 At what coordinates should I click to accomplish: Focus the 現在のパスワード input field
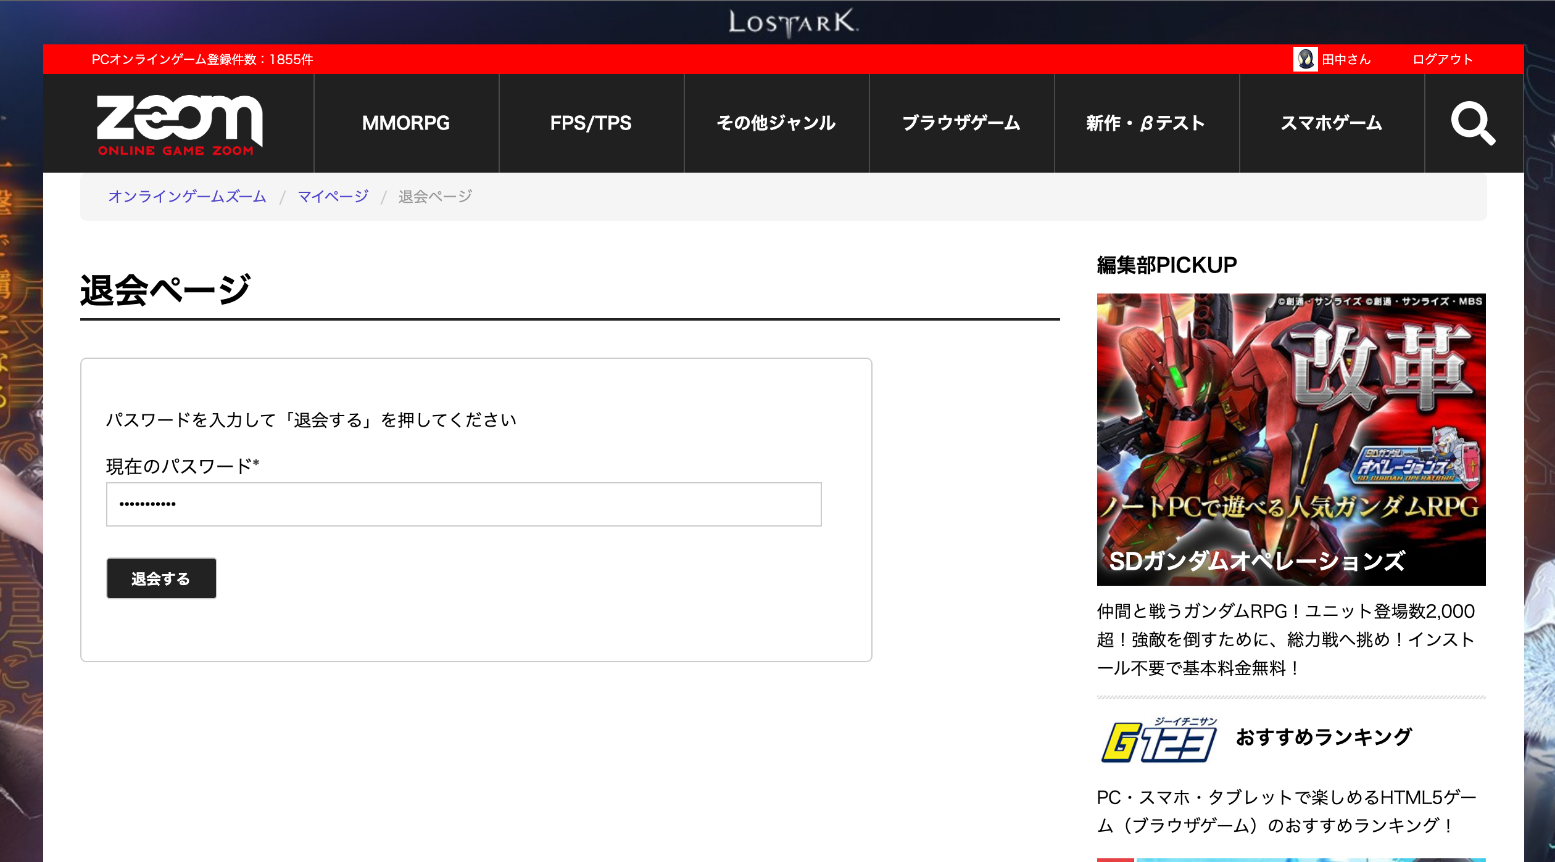[463, 504]
